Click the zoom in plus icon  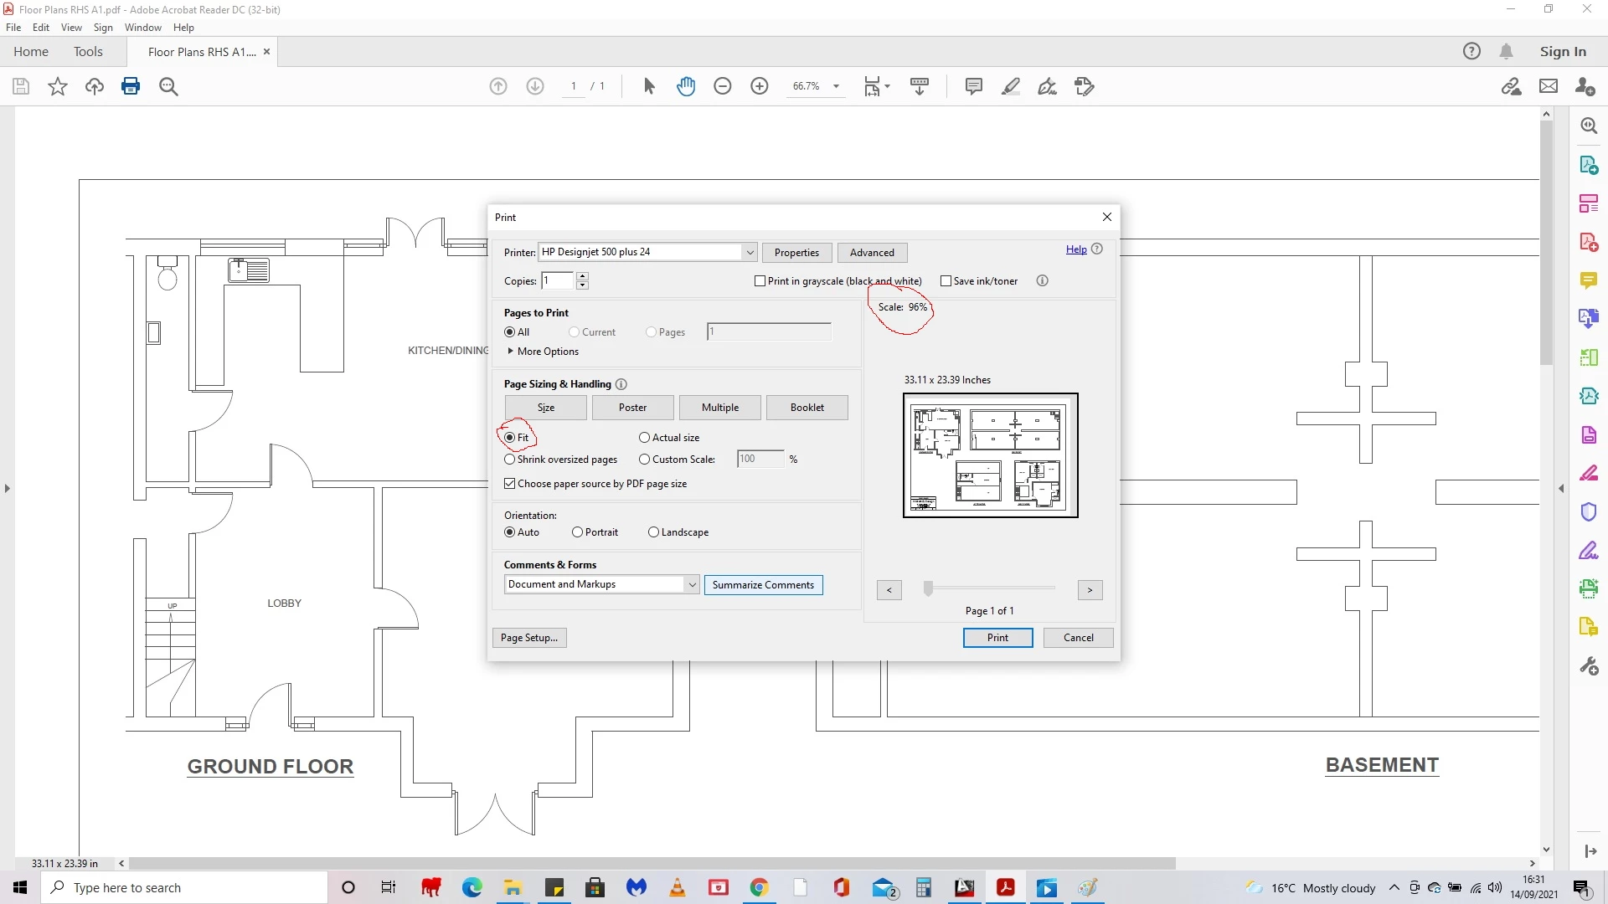pyautogui.click(x=760, y=86)
